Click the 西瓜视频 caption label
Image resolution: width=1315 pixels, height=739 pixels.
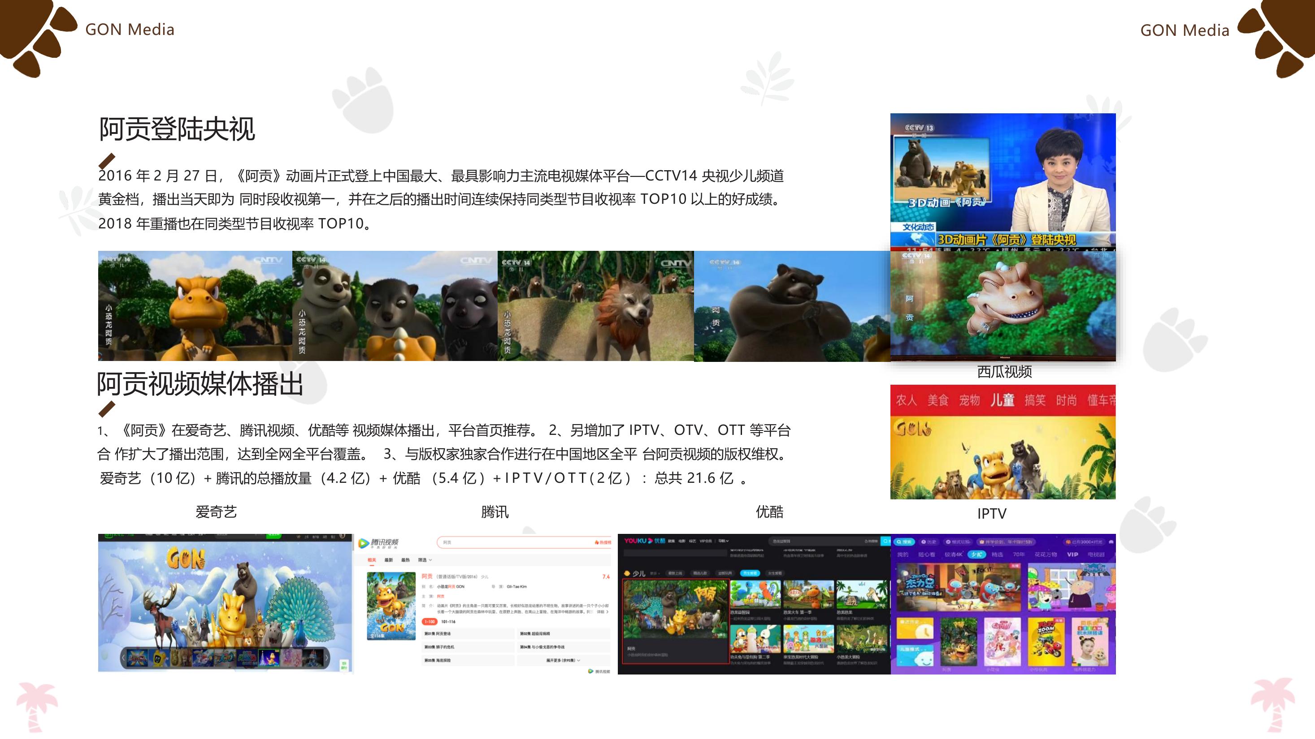(x=1004, y=371)
